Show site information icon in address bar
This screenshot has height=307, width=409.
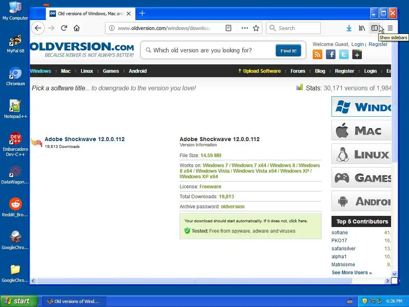(x=112, y=28)
